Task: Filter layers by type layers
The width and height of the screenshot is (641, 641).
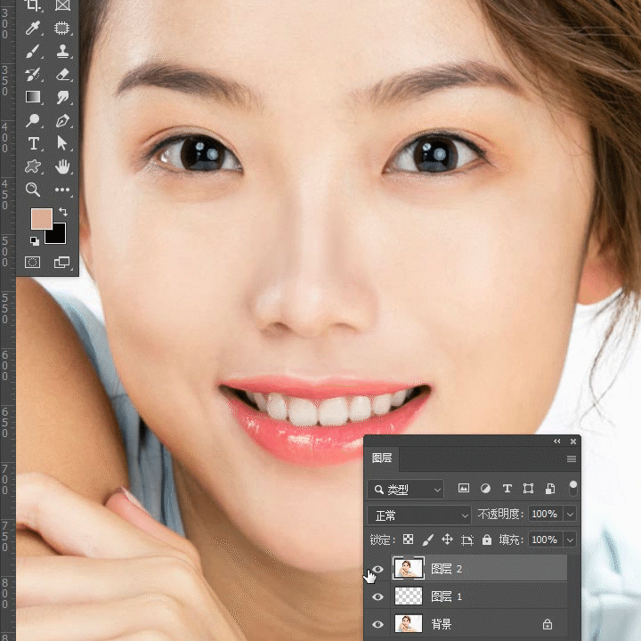Action: click(x=507, y=488)
